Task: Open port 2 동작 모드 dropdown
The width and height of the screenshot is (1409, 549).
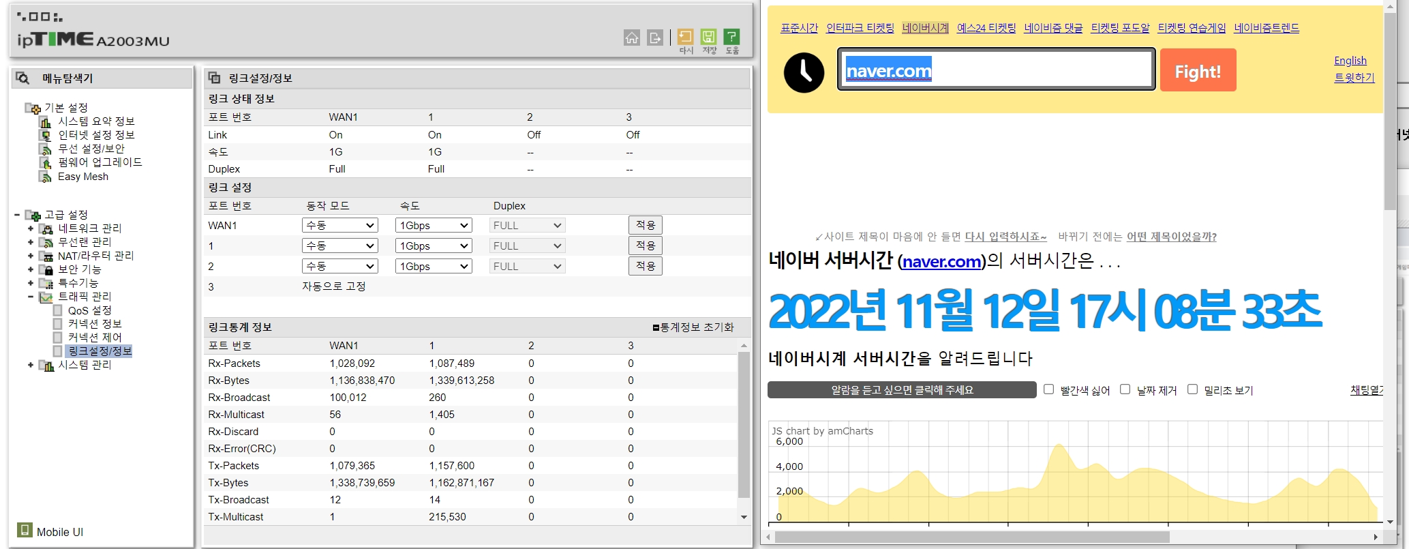Action: click(x=339, y=267)
